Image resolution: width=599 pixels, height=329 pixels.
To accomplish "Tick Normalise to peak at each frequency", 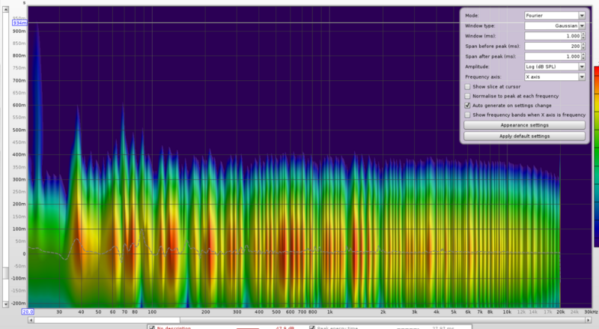I will tap(468, 97).
